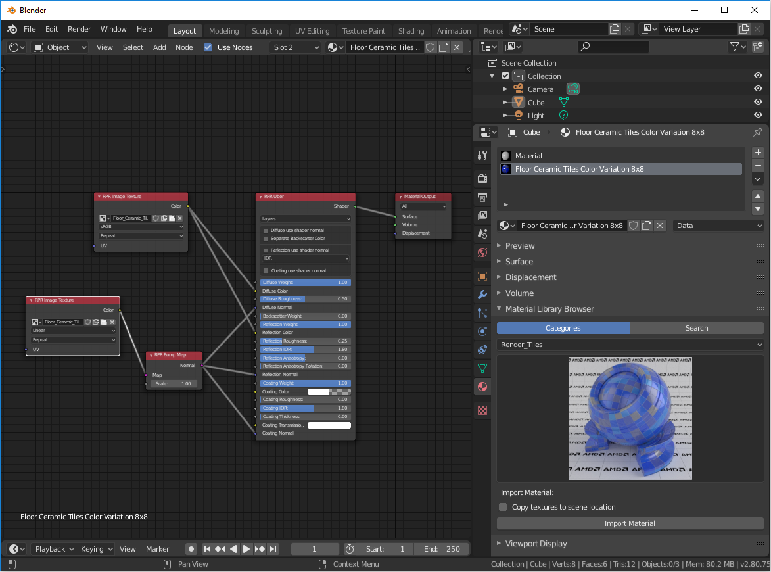
Task: Click the Camera object data icon in outliner
Action: 573,89
